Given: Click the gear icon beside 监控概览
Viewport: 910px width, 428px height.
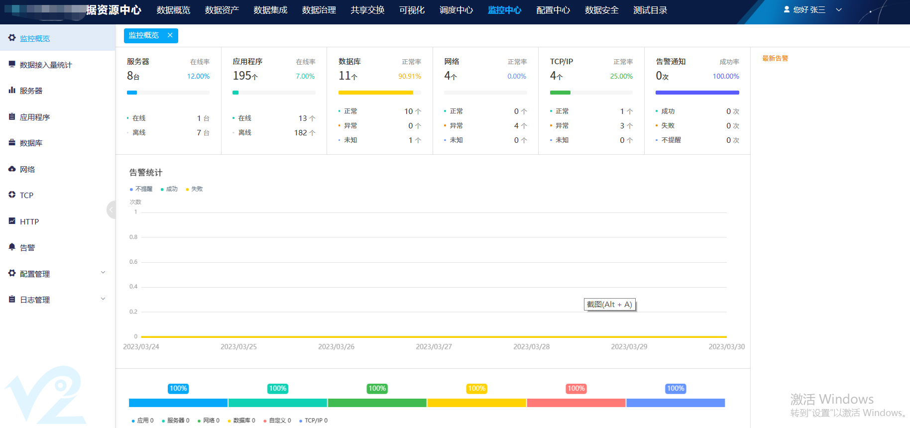Looking at the screenshot, I should click(12, 38).
